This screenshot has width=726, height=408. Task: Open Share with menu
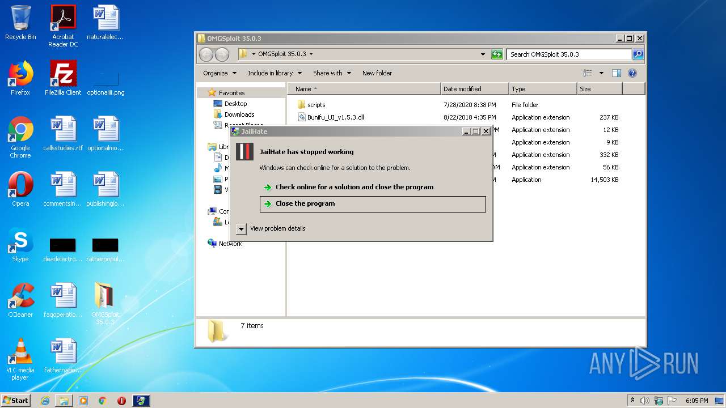(332, 73)
